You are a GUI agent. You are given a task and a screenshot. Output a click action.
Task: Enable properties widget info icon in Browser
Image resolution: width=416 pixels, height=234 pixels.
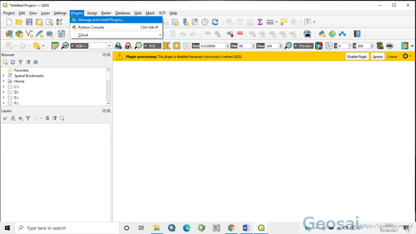coord(36,62)
